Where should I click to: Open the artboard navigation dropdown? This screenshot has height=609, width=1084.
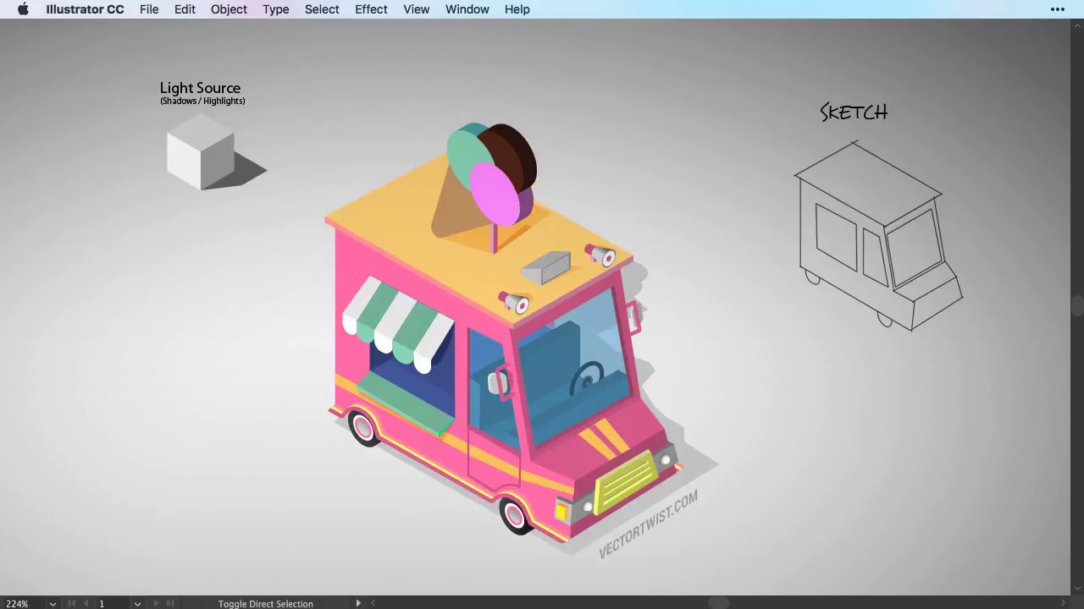(137, 604)
